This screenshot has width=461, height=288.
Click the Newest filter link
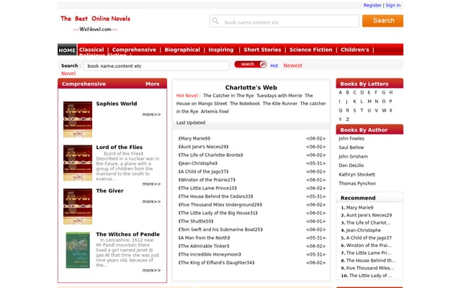coord(292,66)
